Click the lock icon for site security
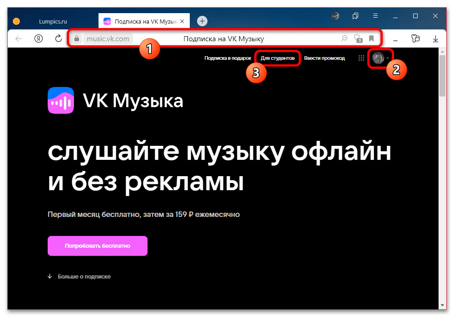This screenshot has width=454, height=317. coord(77,38)
